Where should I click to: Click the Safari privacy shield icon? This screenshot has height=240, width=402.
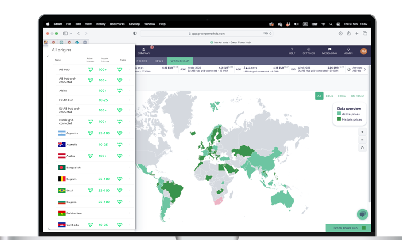click(135, 34)
